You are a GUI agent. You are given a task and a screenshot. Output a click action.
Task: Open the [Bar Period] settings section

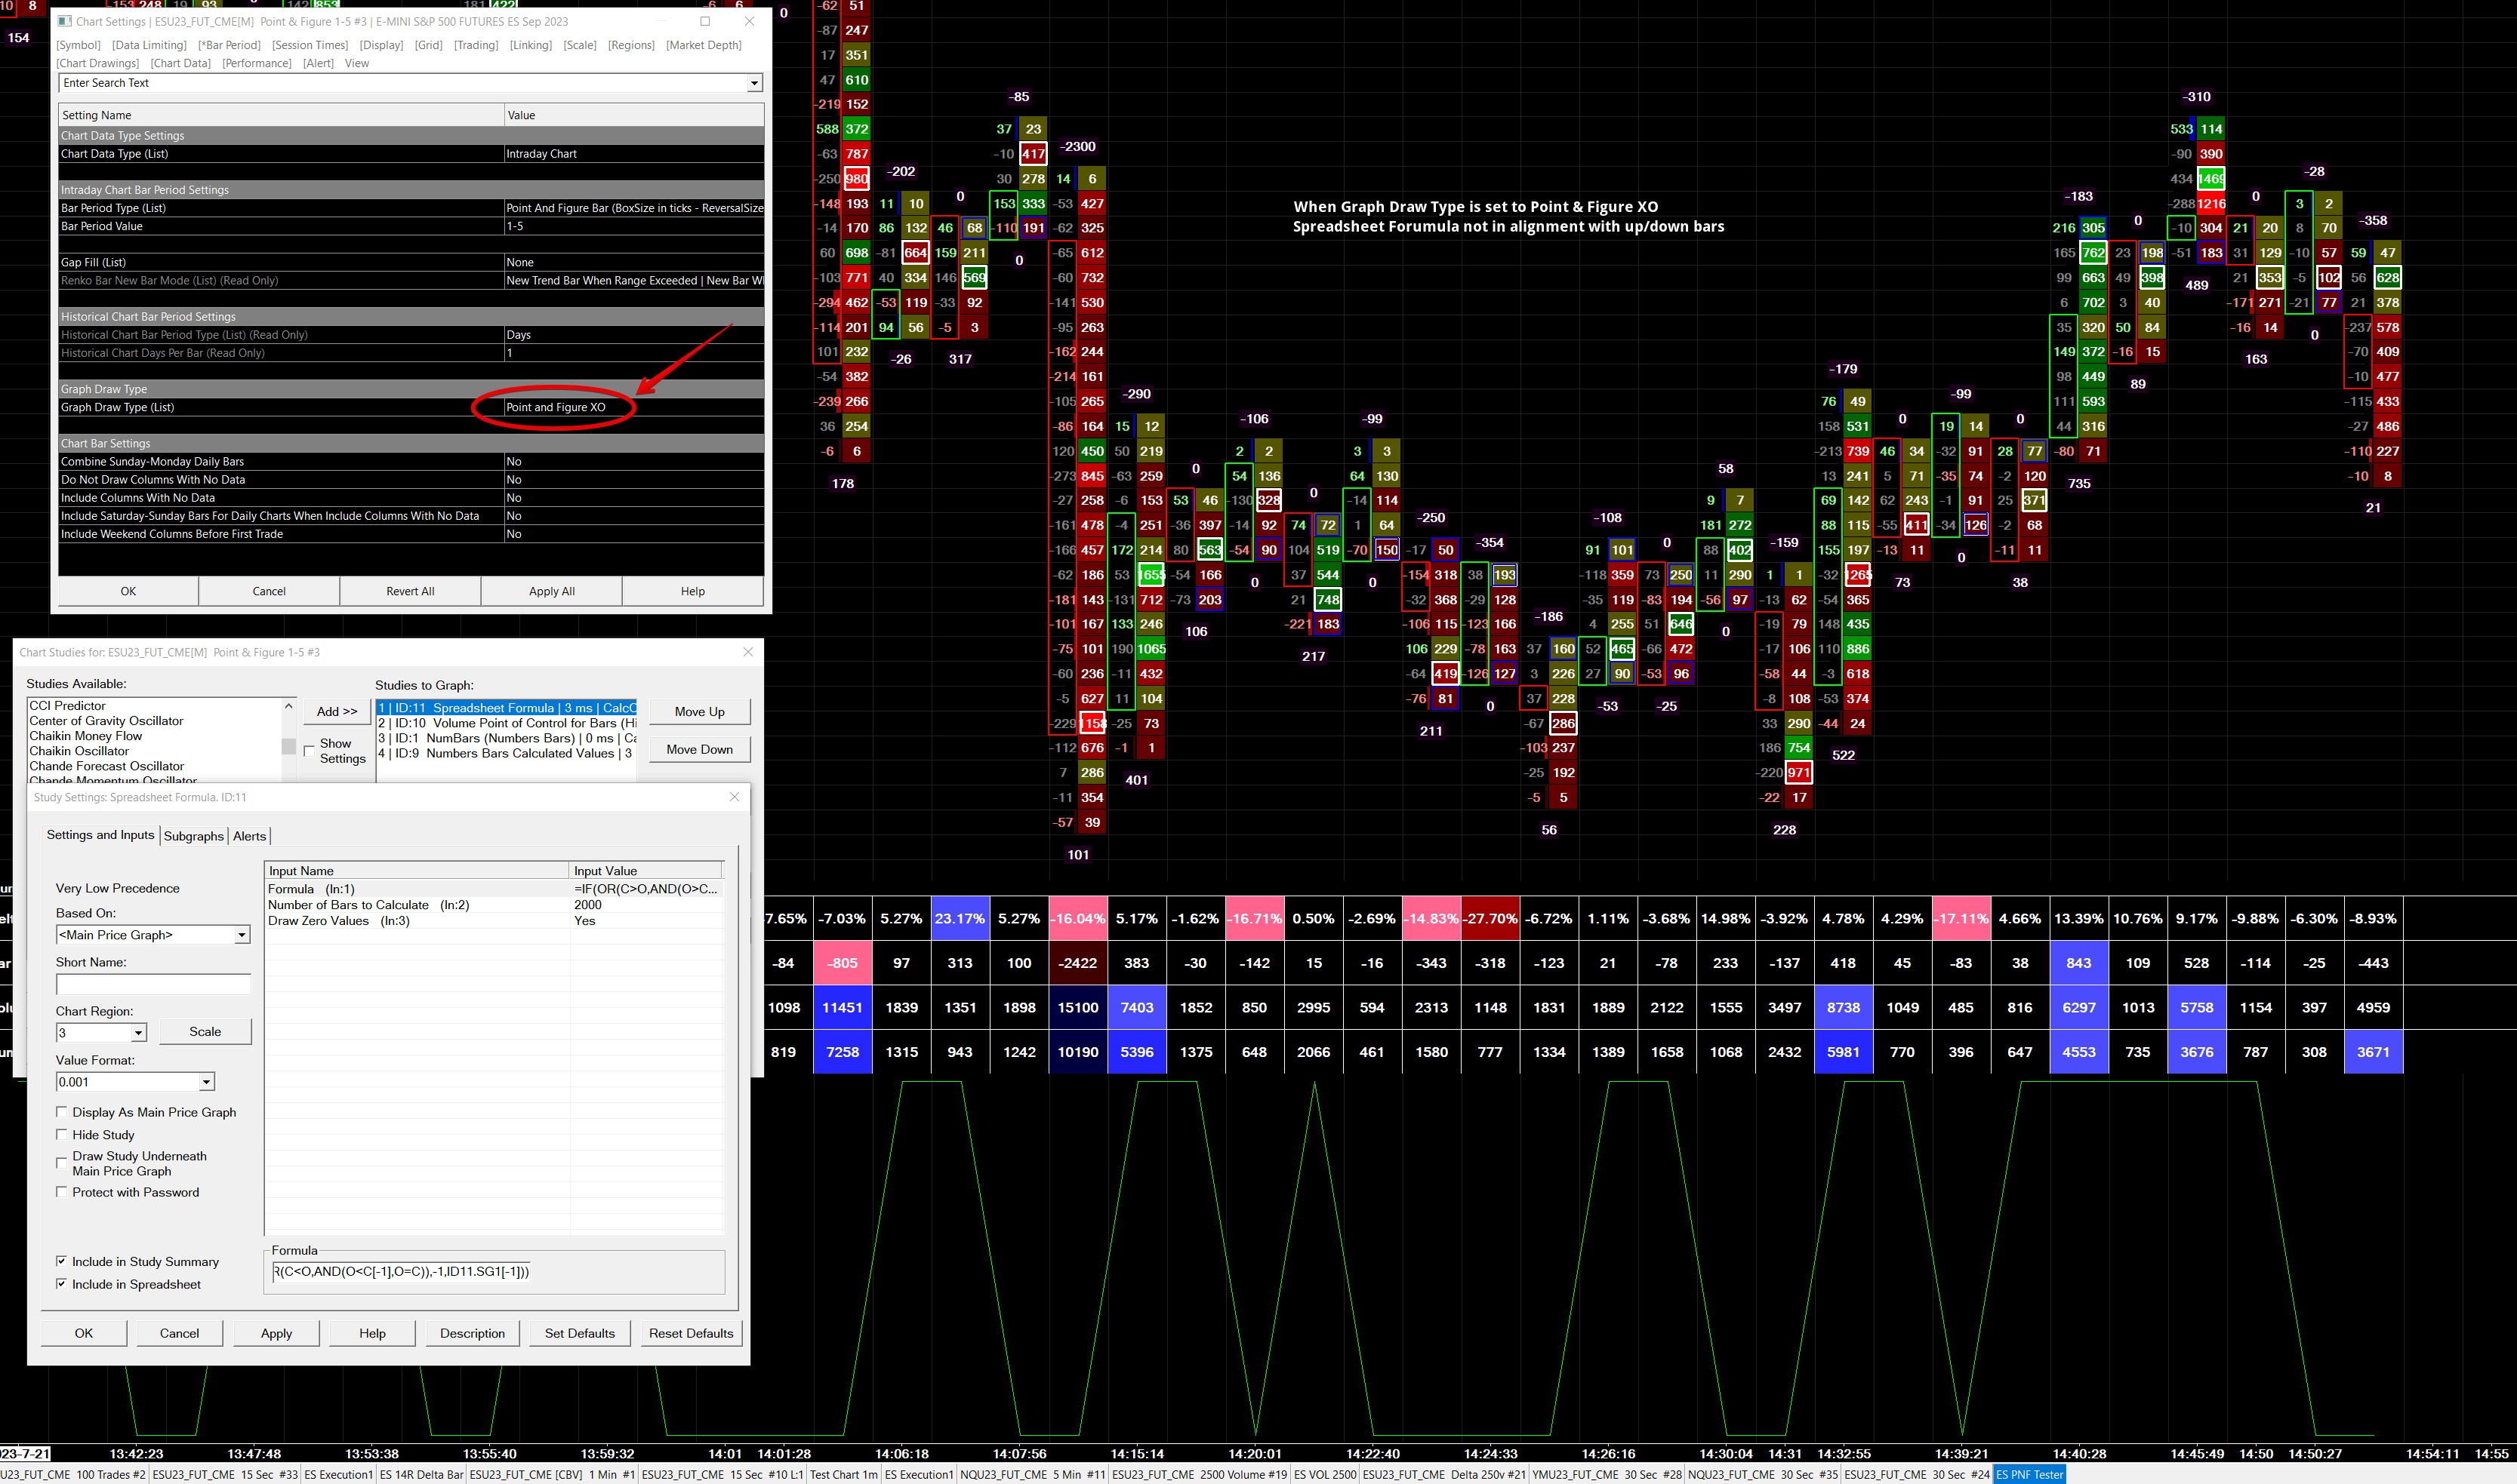pyautogui.click(x=229, y=45)
